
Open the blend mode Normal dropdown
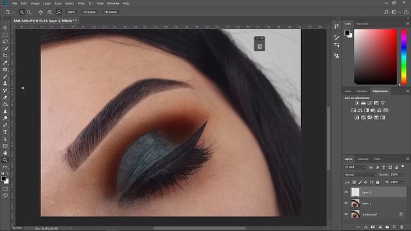[x=360, y=175]
